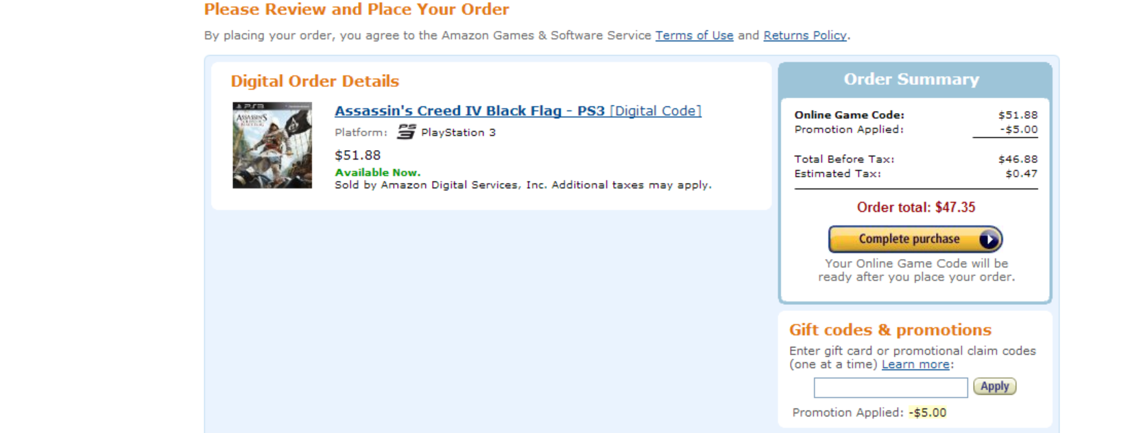1128x433 pixels.
Task: Click the Total Before Tax $46.88 line
Action: [915, 159]
